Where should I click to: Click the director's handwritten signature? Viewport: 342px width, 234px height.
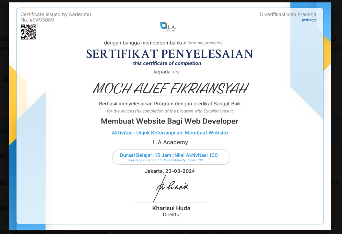tap(172, 188)
